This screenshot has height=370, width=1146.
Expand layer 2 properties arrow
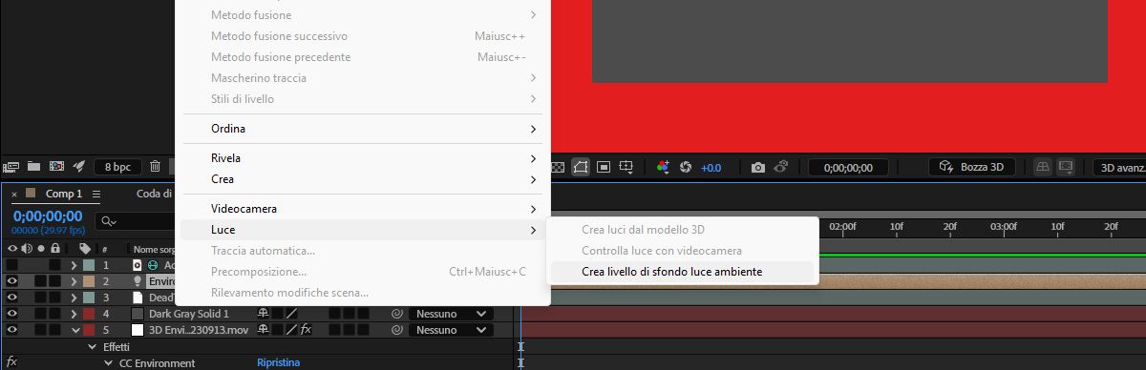point(74,281)
